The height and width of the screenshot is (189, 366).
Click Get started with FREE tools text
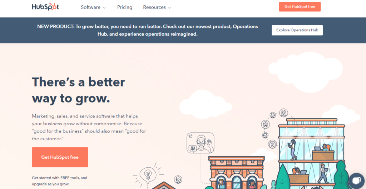pyautogui.click(x=60, y=181)
